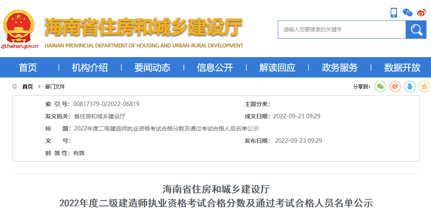Go to 要闻动态 section

coord(152,68)
